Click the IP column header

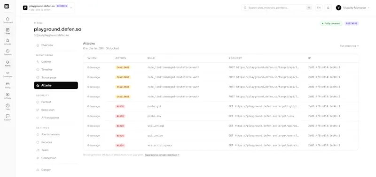point(310,58)
